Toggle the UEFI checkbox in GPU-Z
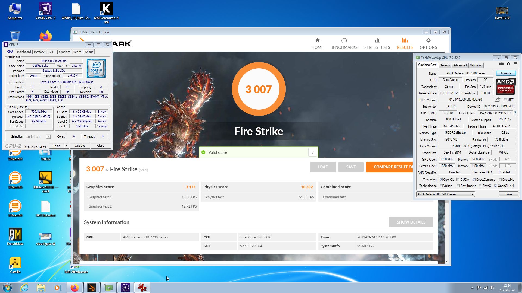Viewport: 522px width, 293px height. point(505,100)
